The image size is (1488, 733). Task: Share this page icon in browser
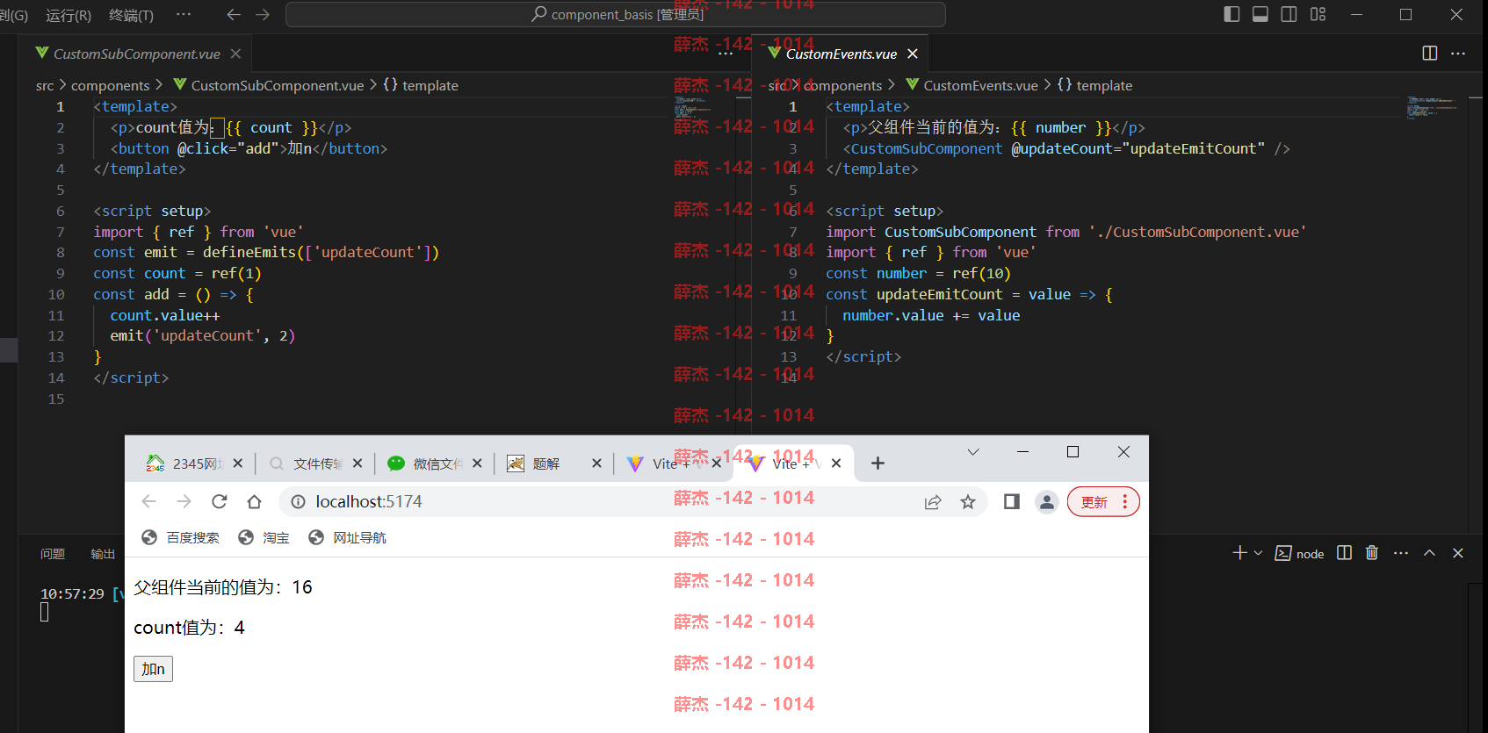coord(933,501)
